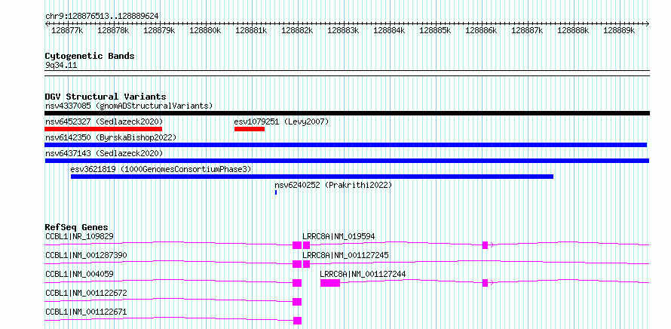The width and height of the screenshot is (671, 329).
Task: Select the CCBL1 NM_001122672 terminal exon
Action: pos(297,302)
